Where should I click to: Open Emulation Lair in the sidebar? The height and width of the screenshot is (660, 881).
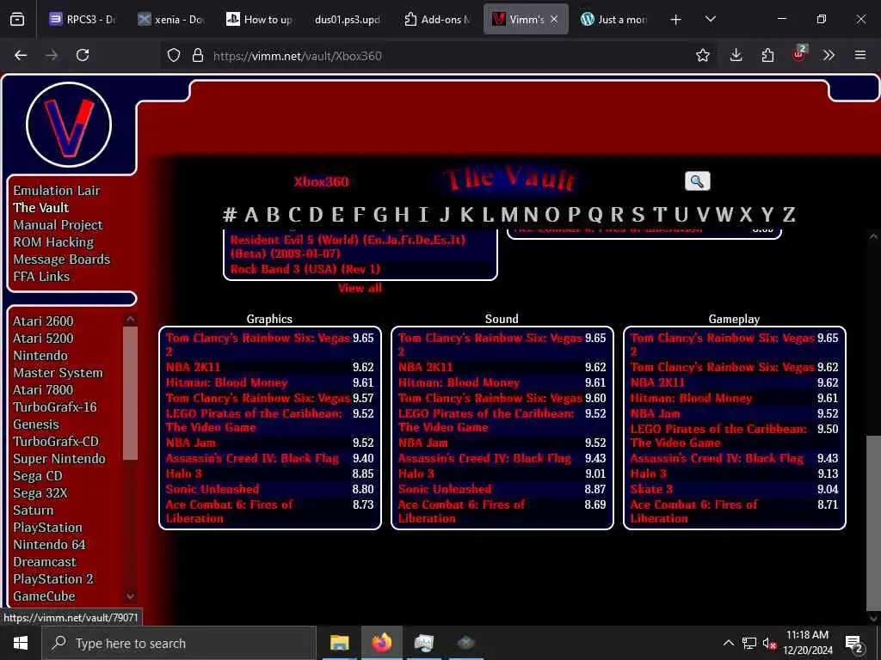(x=56, y=191)
